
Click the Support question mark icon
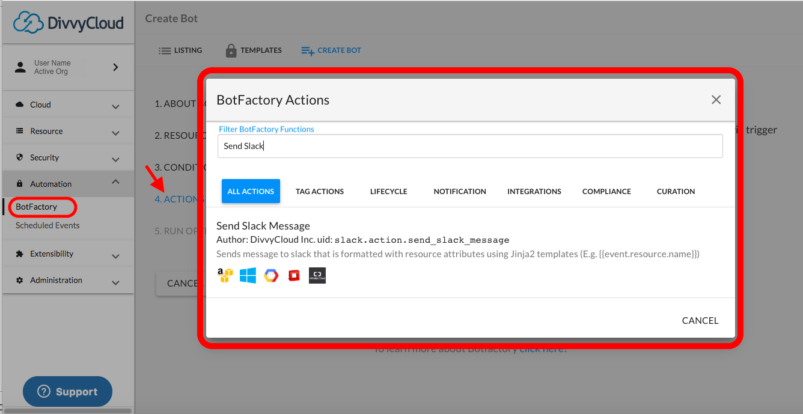[x=43, y=391]
